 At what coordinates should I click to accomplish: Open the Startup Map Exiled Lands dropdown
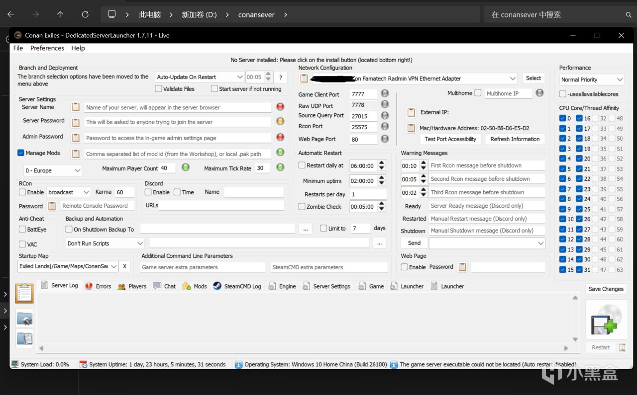[x=68, y=266]
